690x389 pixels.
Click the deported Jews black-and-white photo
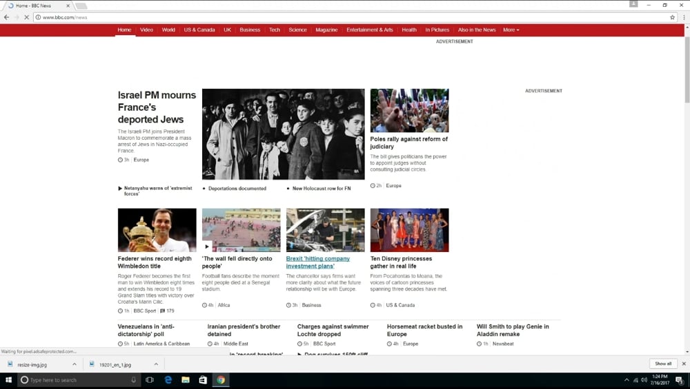[x=284, y=134]
